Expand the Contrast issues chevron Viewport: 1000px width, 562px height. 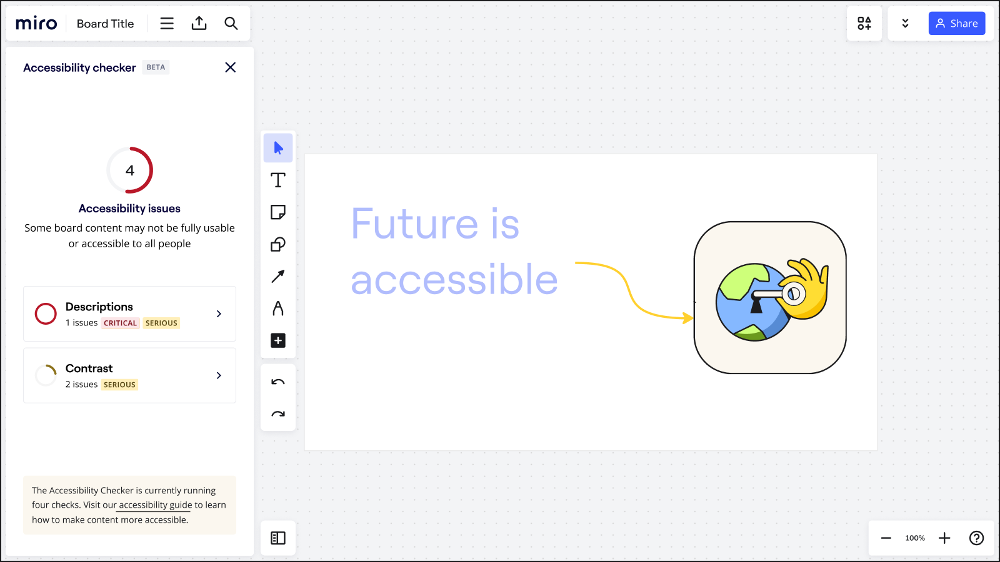click(219, 375)
